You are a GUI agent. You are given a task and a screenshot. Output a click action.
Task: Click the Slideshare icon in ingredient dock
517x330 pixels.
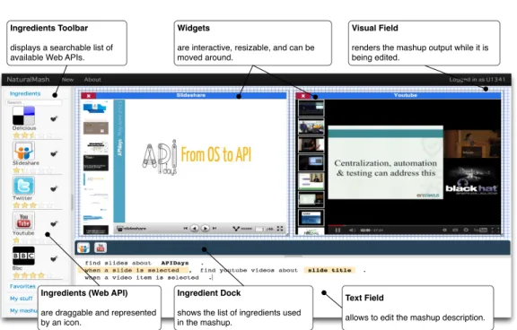click(x=83, y=247)
